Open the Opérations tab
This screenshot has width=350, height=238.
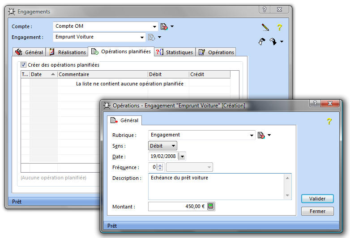pos(216,52)
